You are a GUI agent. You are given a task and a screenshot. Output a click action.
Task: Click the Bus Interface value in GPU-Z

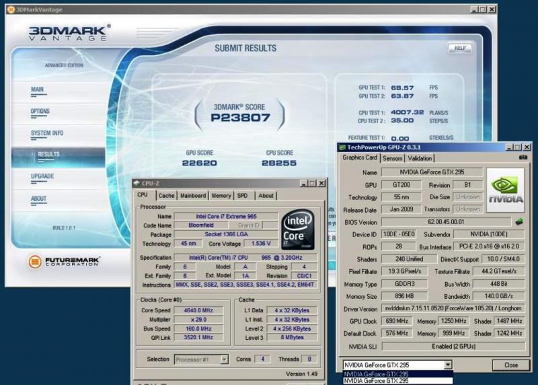(489, 246)
